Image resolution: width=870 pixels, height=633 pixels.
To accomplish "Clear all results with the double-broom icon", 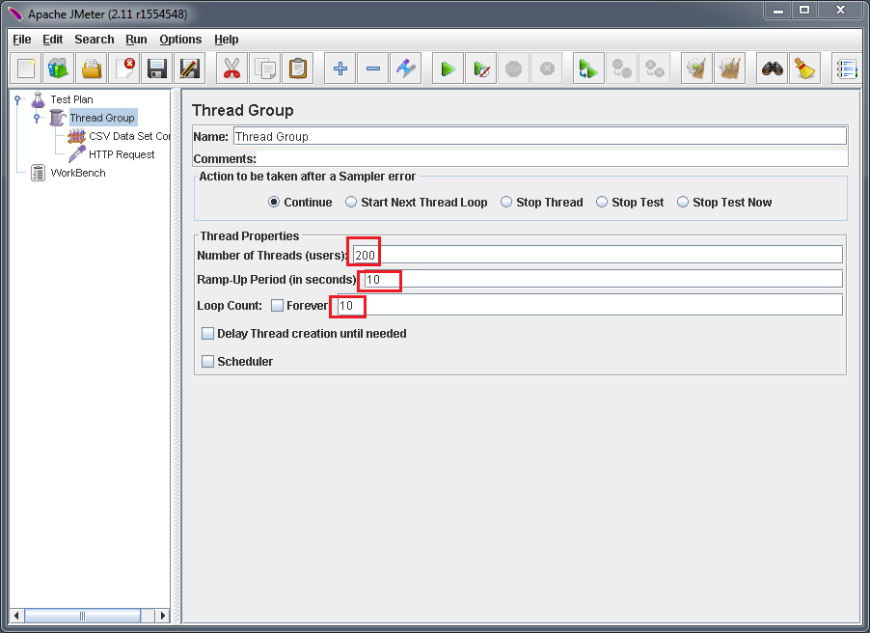I will [730, 68].
